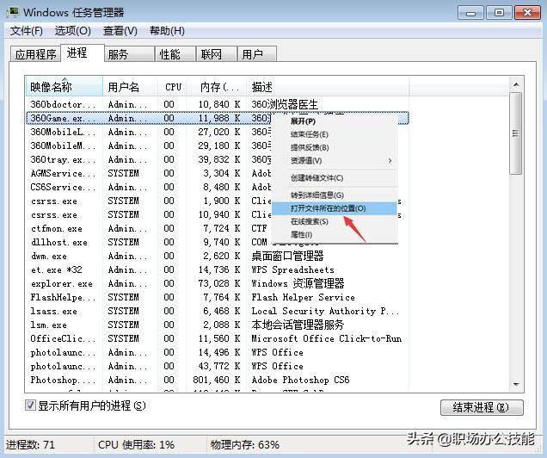Viewport: 547px width, 458px height.
Task: Choose 展开(P) in context menu
Action: (335, 121)
